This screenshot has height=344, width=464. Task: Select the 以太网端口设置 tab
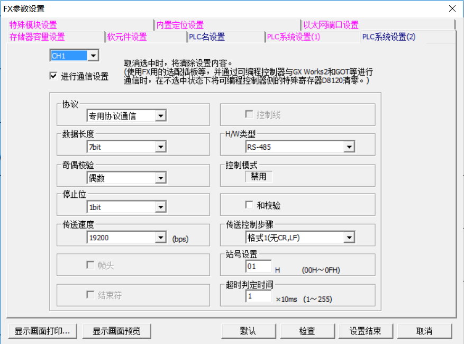coord(331,25)
